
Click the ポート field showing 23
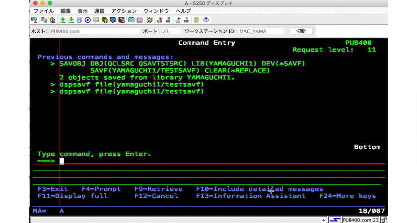[x=171, y=31]
